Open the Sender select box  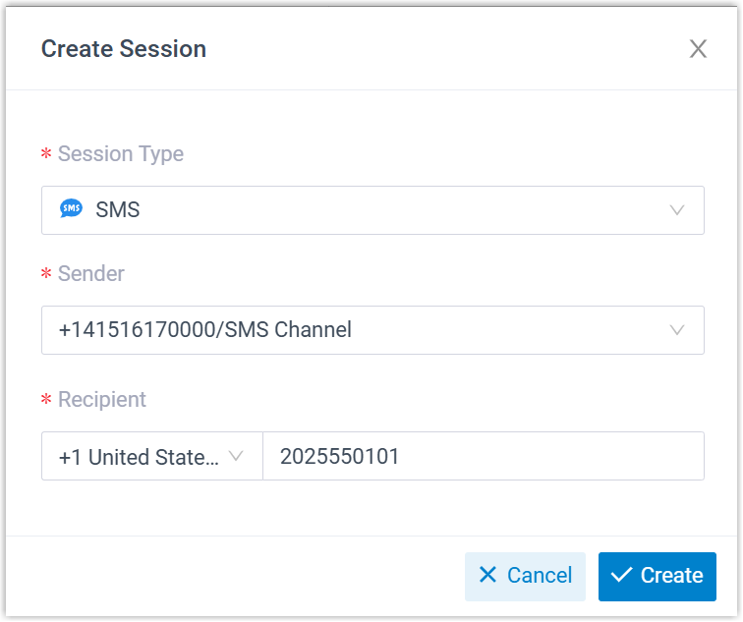(372, 330)
